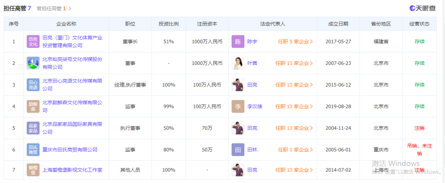Expand 任职 5 家企业 for 陈宇
The height and width of the screenshot is (183, 445).
(295, 41)
